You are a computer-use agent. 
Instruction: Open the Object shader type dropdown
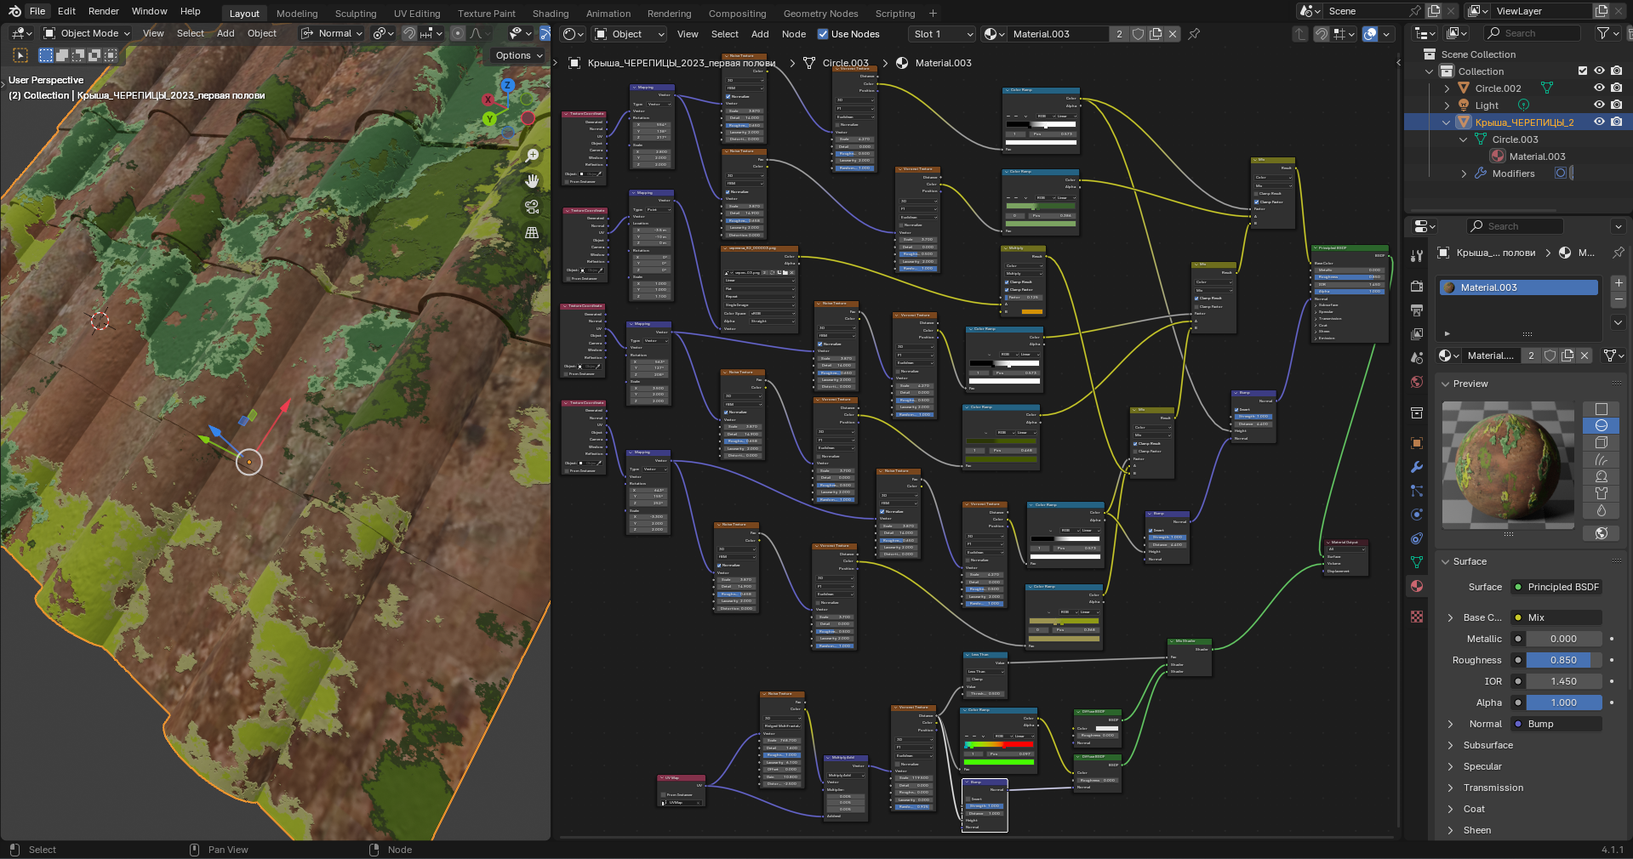(x=629, y=34)
